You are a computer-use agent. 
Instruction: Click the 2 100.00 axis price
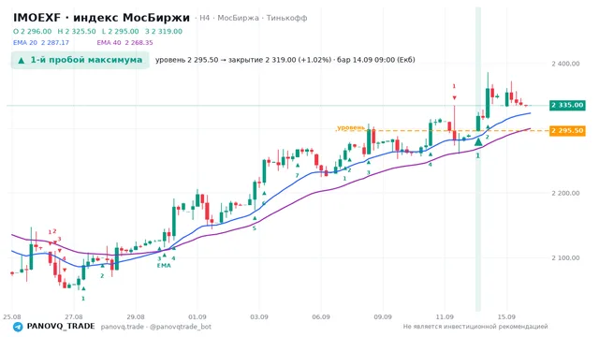(565, 258)
